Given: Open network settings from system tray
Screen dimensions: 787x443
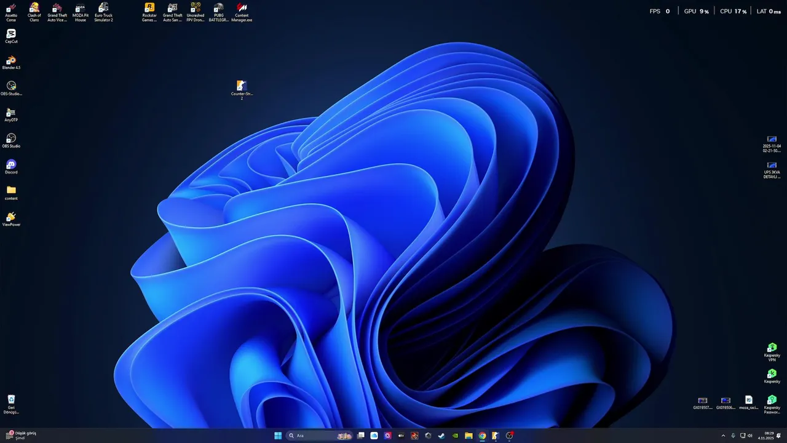Looking at the screenshot, I should pos(743,436).
